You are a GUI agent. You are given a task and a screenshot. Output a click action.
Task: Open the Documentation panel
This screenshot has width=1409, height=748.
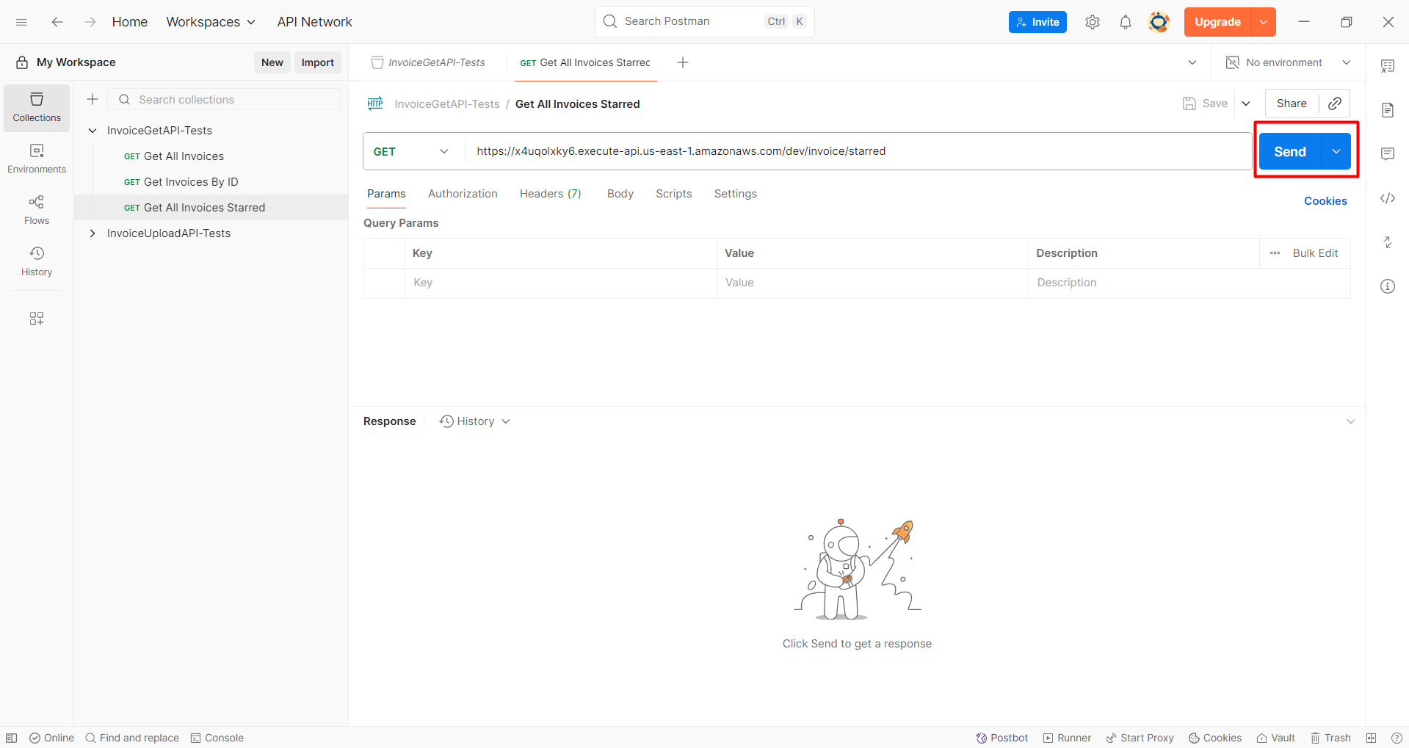coord(1388,109)
